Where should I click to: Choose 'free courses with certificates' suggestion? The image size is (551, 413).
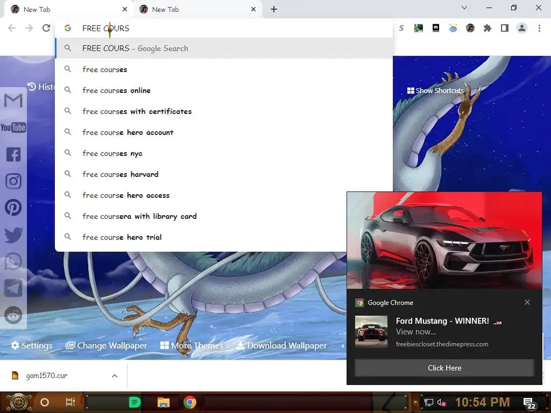[x=224, y=111]
